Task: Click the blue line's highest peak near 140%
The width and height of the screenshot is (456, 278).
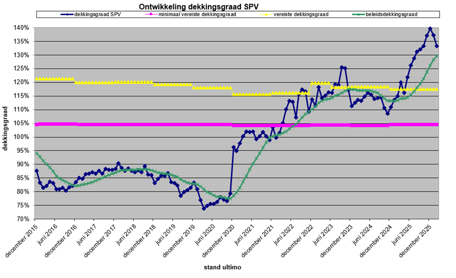Action: [430, 28]
